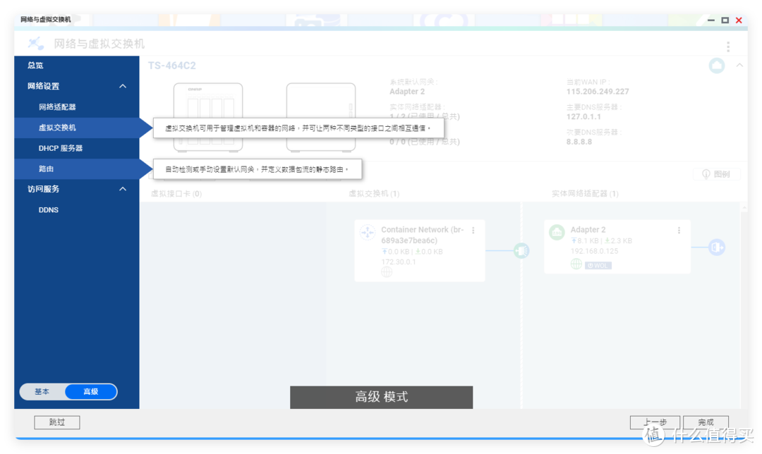The image size is (762, 454).
Task: Click the topology scrollbar up arrow
Action: point(744,208)
